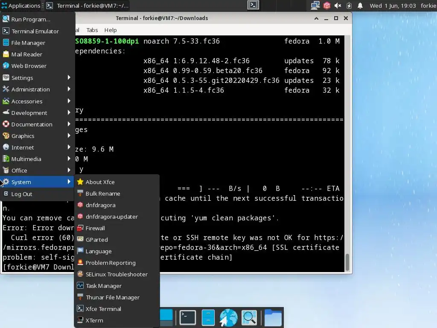Screen dimensions: 437x328
Task: Click the clock showing Wed 1 Jun
Action: tap(393, 6)
